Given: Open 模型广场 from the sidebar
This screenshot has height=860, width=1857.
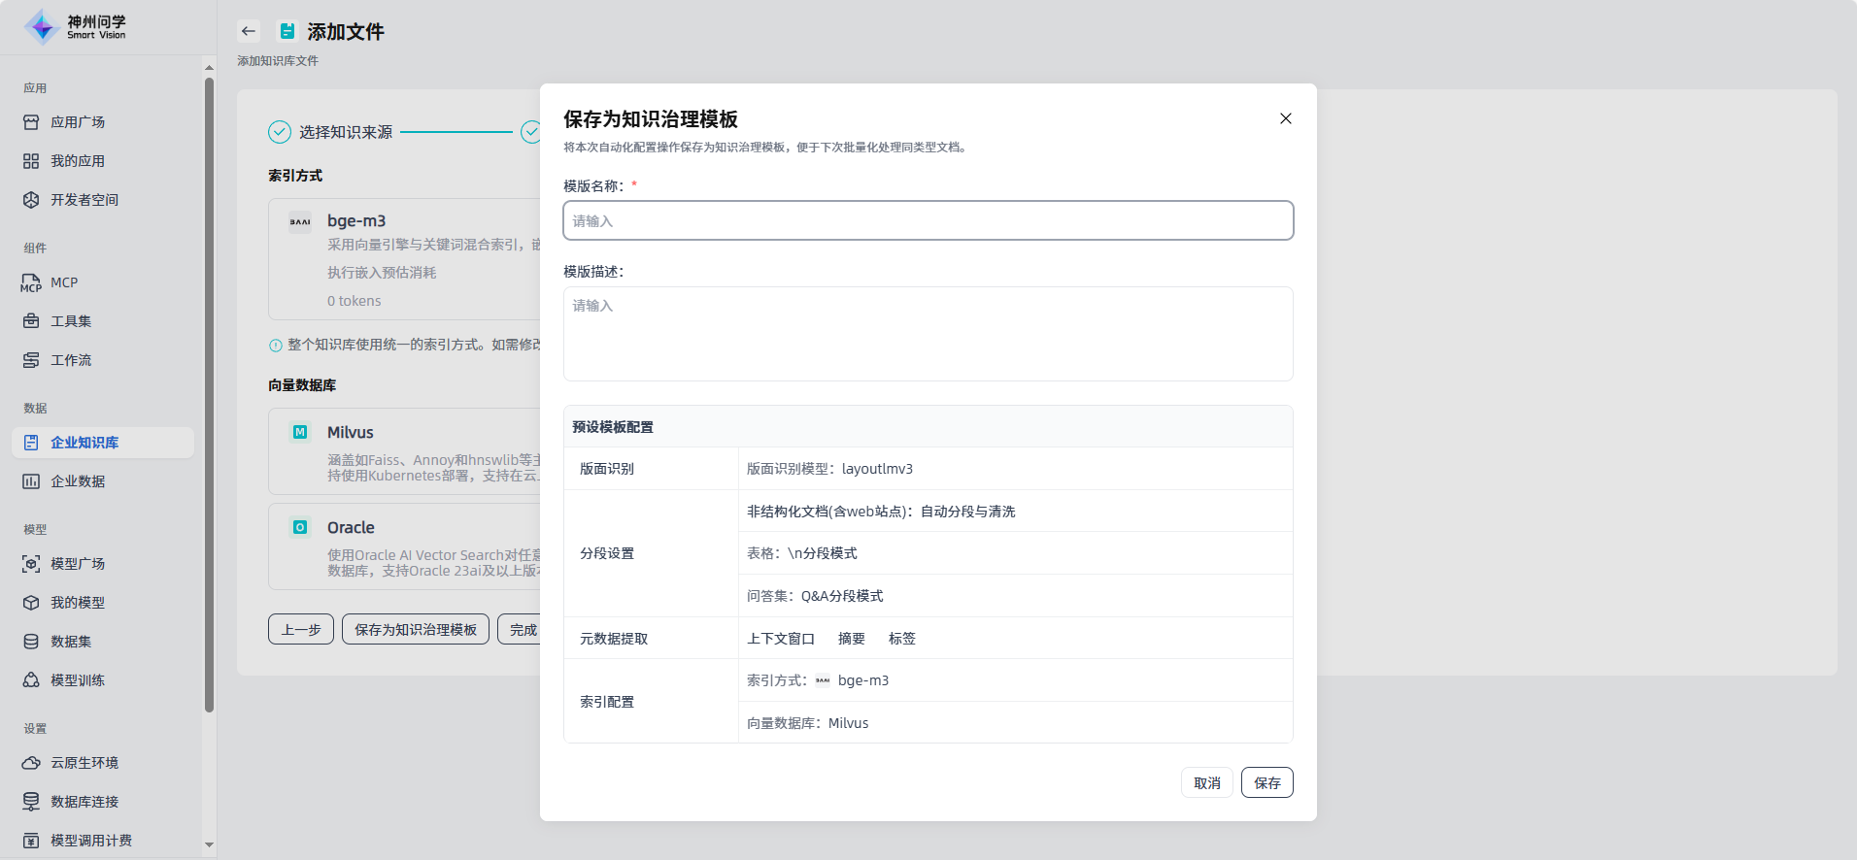Looking at the screenshot, I should coord(78,564).
